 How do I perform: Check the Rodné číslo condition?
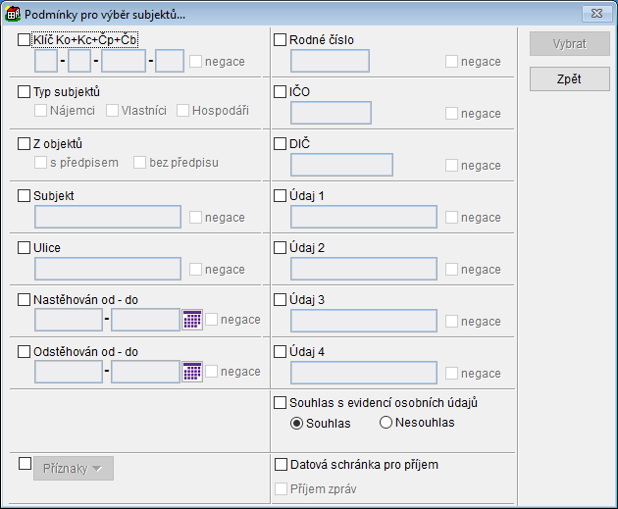280,40
